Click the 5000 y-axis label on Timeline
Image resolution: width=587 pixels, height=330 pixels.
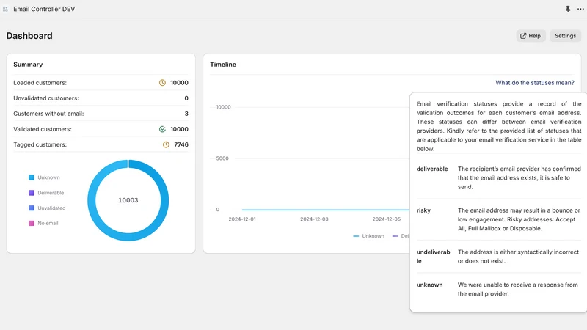pyautogui.click(x=222, y=158)
